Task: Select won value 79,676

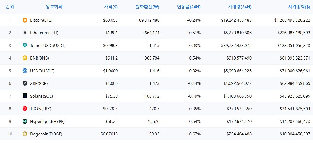Action: (153, 121)
